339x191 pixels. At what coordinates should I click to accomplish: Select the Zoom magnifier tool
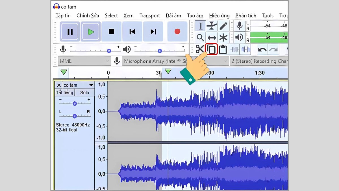click(200, 37)
